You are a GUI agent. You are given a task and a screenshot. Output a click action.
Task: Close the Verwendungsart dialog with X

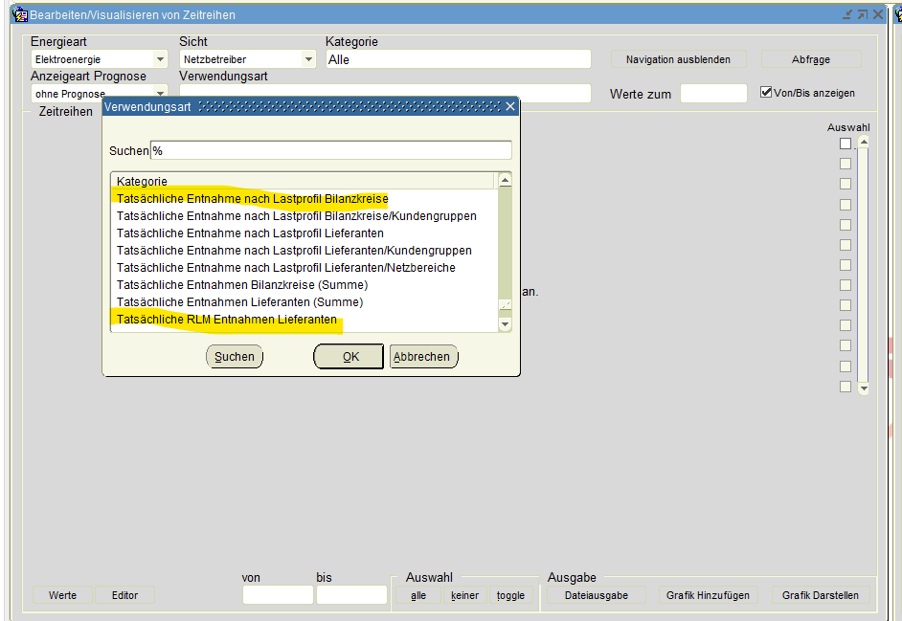click(x=510, y=106)
